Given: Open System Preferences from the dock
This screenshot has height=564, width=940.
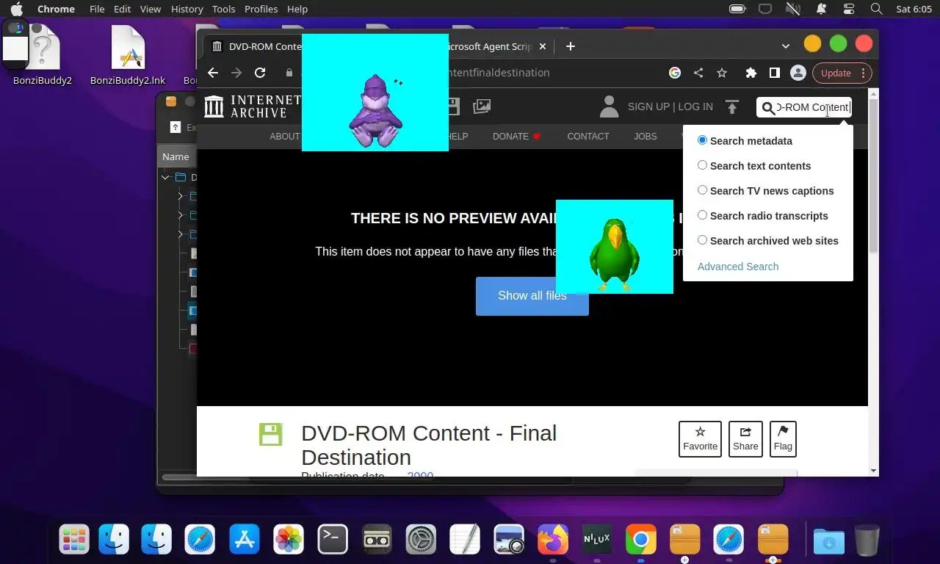Looking at the screenshot, I should [421, 540].
